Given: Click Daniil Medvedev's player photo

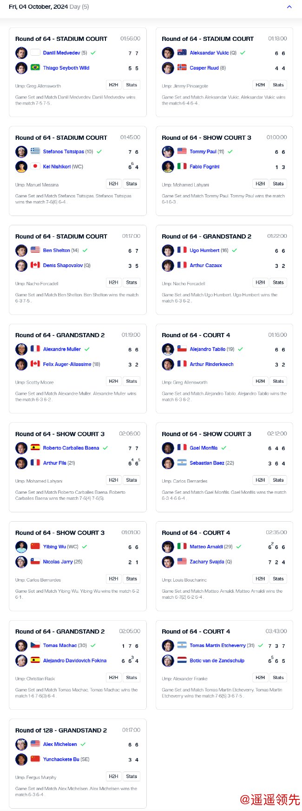Looking at the screenshot, I should point(21,53).
